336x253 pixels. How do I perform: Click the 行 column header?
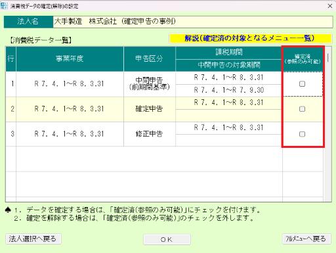click(x=11, y=59)
